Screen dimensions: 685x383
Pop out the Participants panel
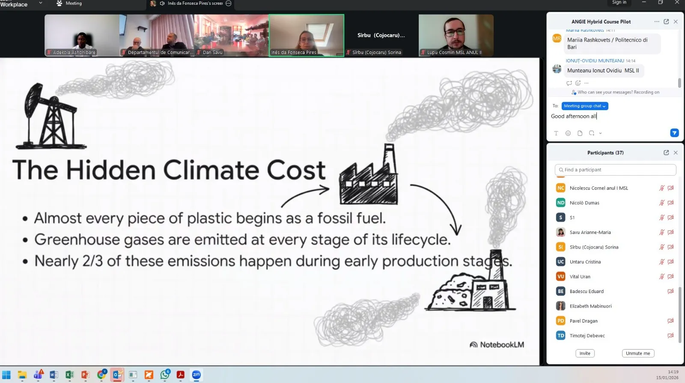[x=666, y=153]
